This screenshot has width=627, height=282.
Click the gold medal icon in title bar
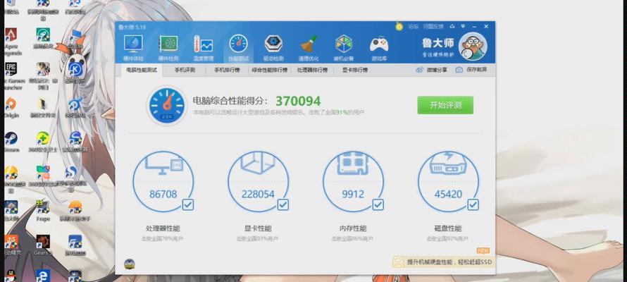(399, 26)
